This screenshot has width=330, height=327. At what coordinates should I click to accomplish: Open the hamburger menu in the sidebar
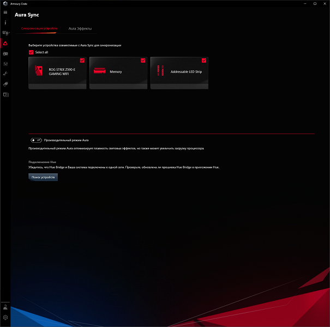(5, 13)
